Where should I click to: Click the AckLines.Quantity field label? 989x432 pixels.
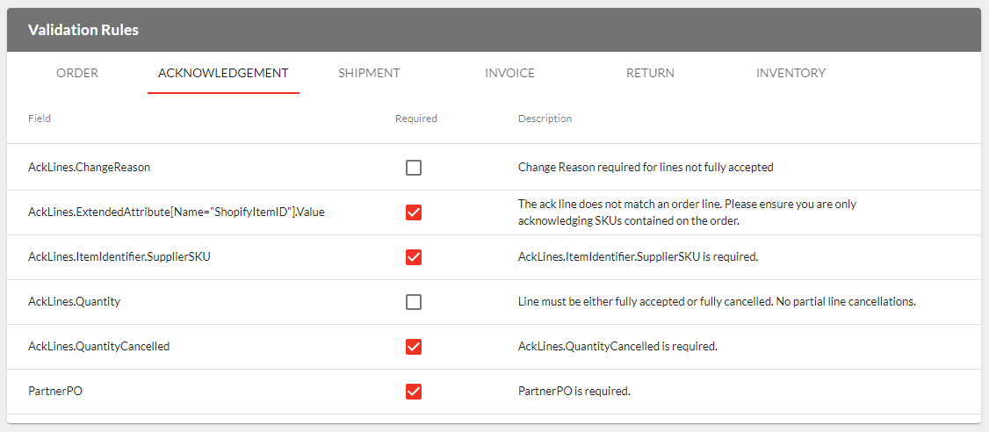coord(74,301)
